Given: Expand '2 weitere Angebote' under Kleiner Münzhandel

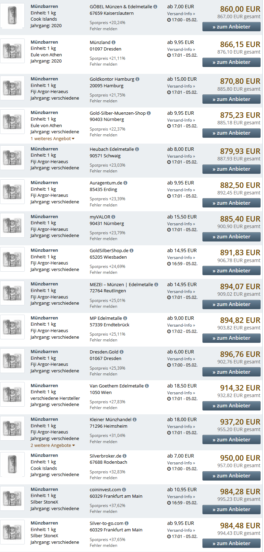Looking at the screenshot, I should coord(52,446).
